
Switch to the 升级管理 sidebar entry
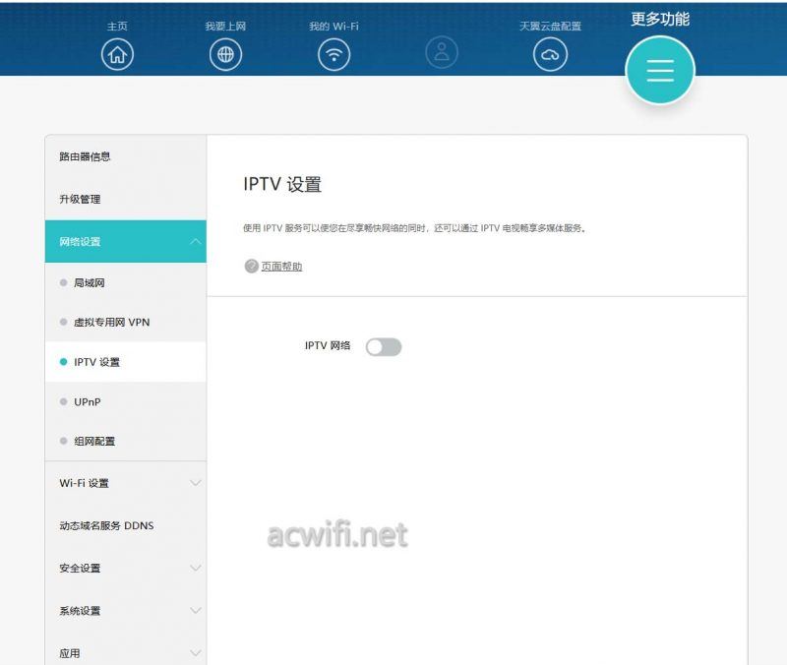[x=81, y=198]
